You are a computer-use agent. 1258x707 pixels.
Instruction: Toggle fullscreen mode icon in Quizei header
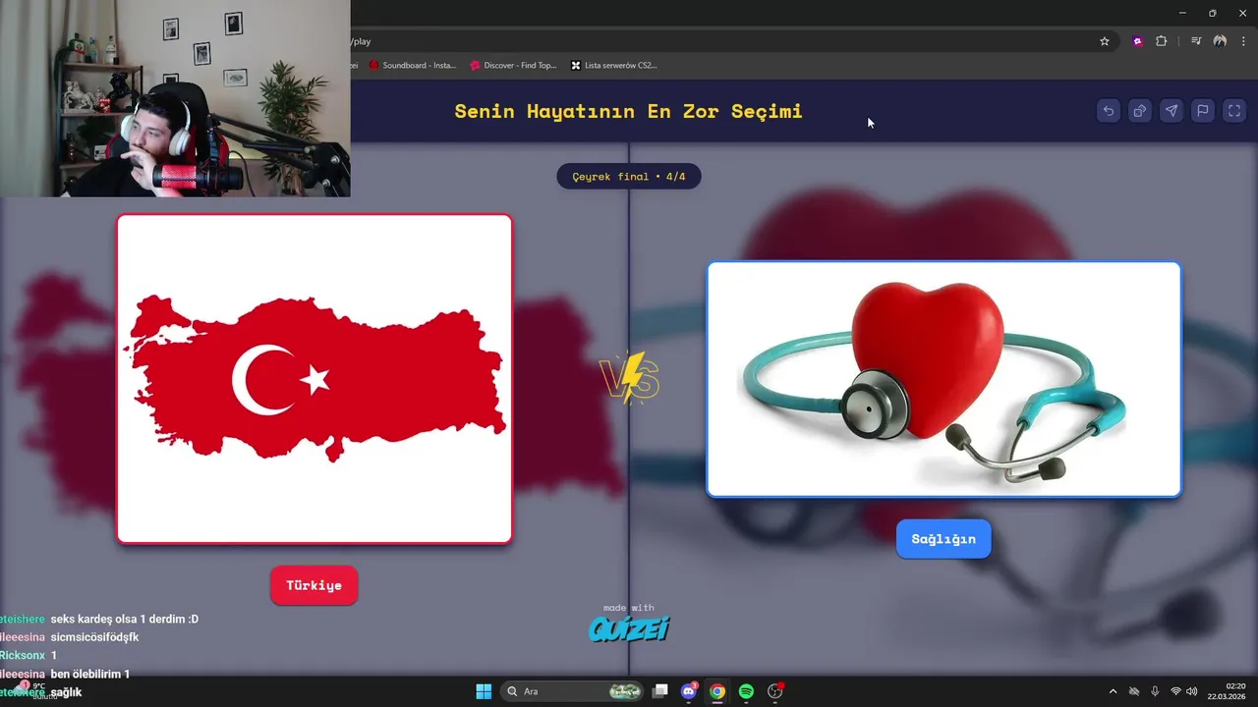1234,111
